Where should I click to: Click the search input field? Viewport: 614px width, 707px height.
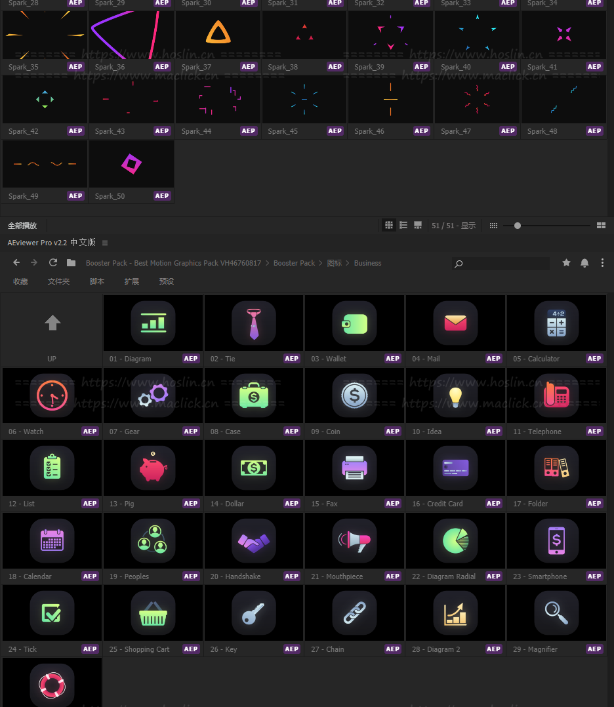501,264
